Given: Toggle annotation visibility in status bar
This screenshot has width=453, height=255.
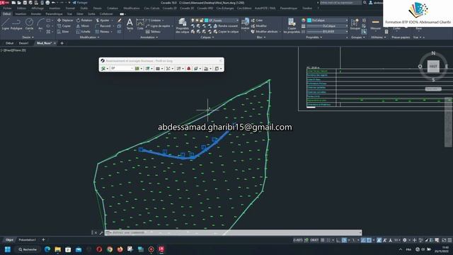Looking at the screenshot, I should 379,240.
